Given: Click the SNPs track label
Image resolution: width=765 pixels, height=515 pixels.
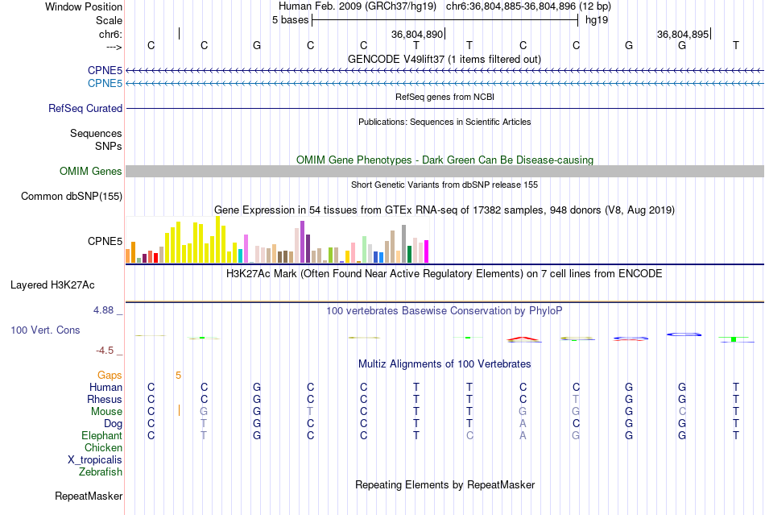Looking at the screenshot, I should click(x=109, y=146).
